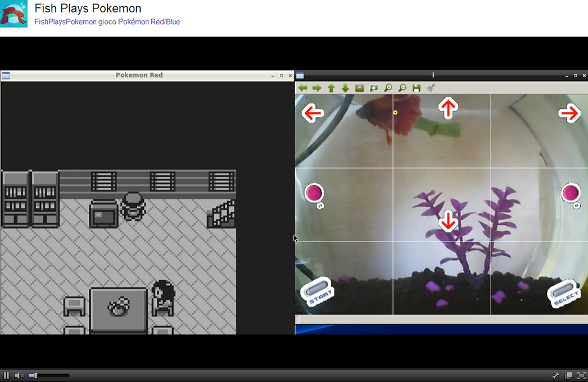Click the brush icon in the viewer toolbar
Screen dimensions: 588x382
[431, 88]
